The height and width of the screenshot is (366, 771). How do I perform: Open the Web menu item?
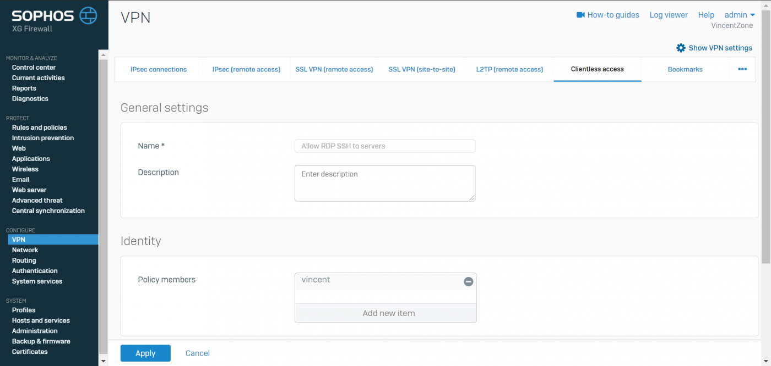19,148
